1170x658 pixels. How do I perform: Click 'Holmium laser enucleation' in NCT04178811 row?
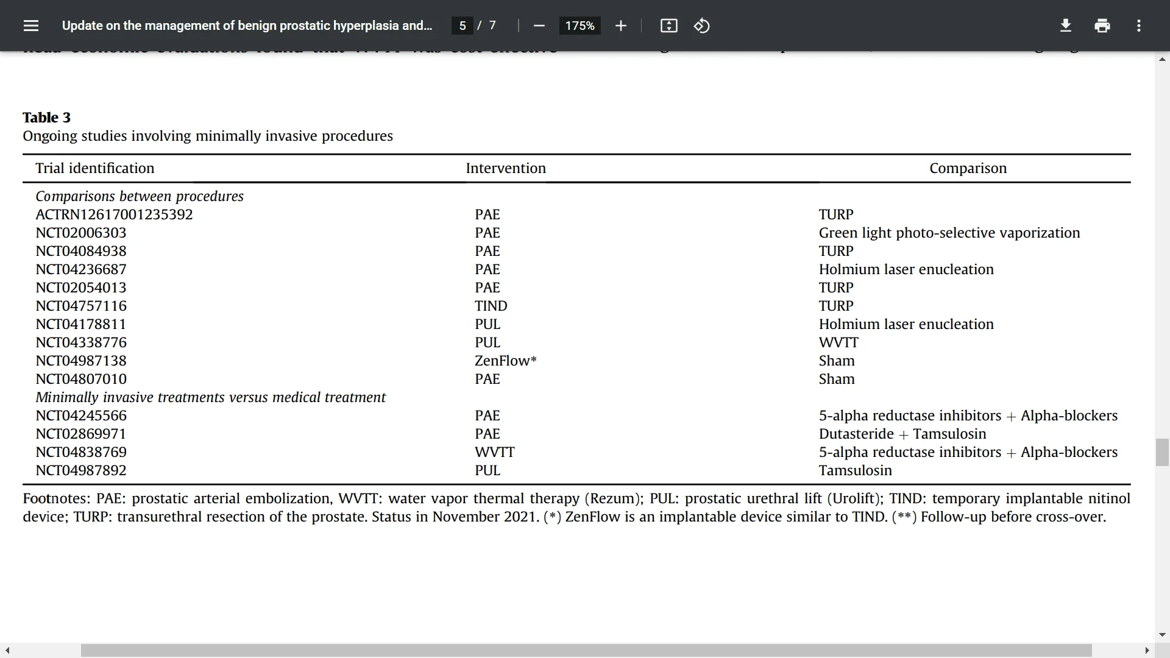pos(906,324)
